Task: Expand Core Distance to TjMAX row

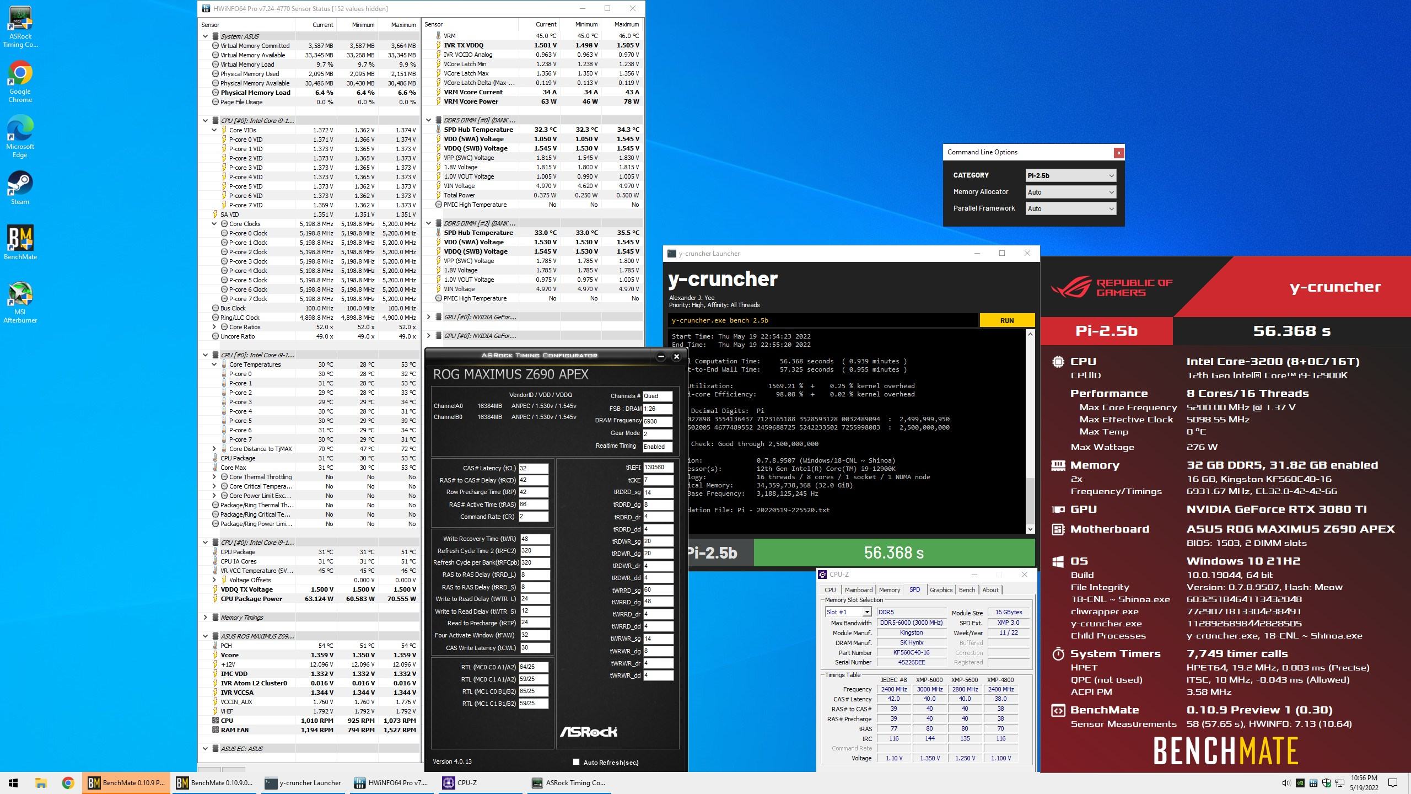Action: 214,449
